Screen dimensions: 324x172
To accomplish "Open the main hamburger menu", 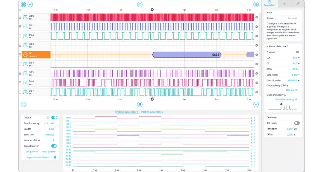I will (23, 4).
